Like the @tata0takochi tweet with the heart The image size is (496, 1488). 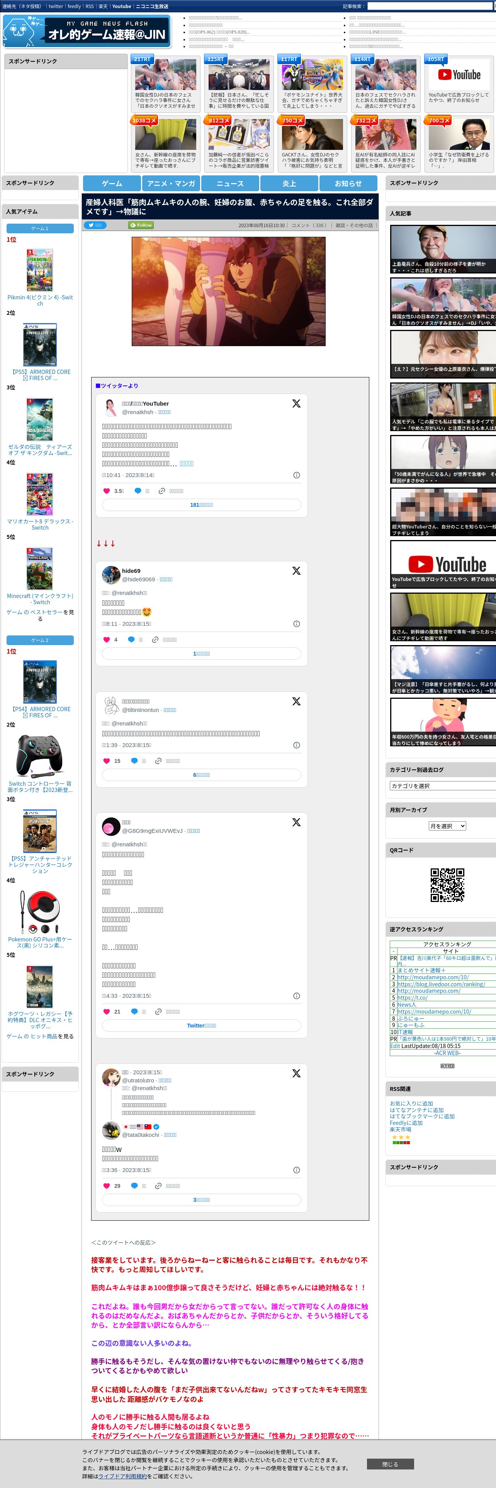[x=106, y=1186]
